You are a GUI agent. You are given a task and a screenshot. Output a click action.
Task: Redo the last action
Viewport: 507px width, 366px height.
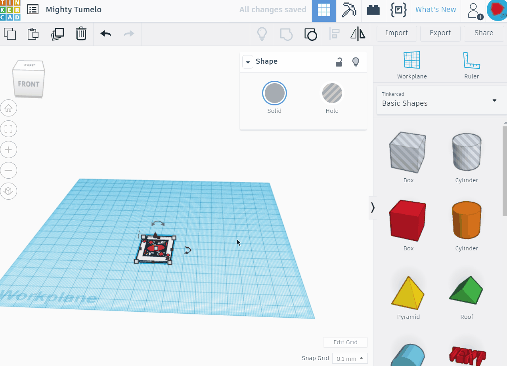pos(128,34)
